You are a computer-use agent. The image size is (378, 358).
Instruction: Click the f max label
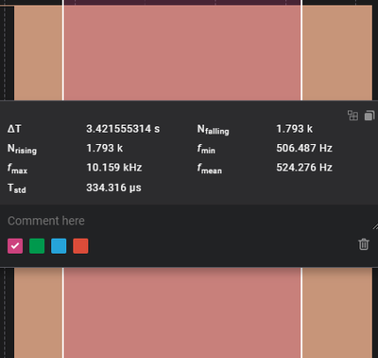(x=17, y=169)
